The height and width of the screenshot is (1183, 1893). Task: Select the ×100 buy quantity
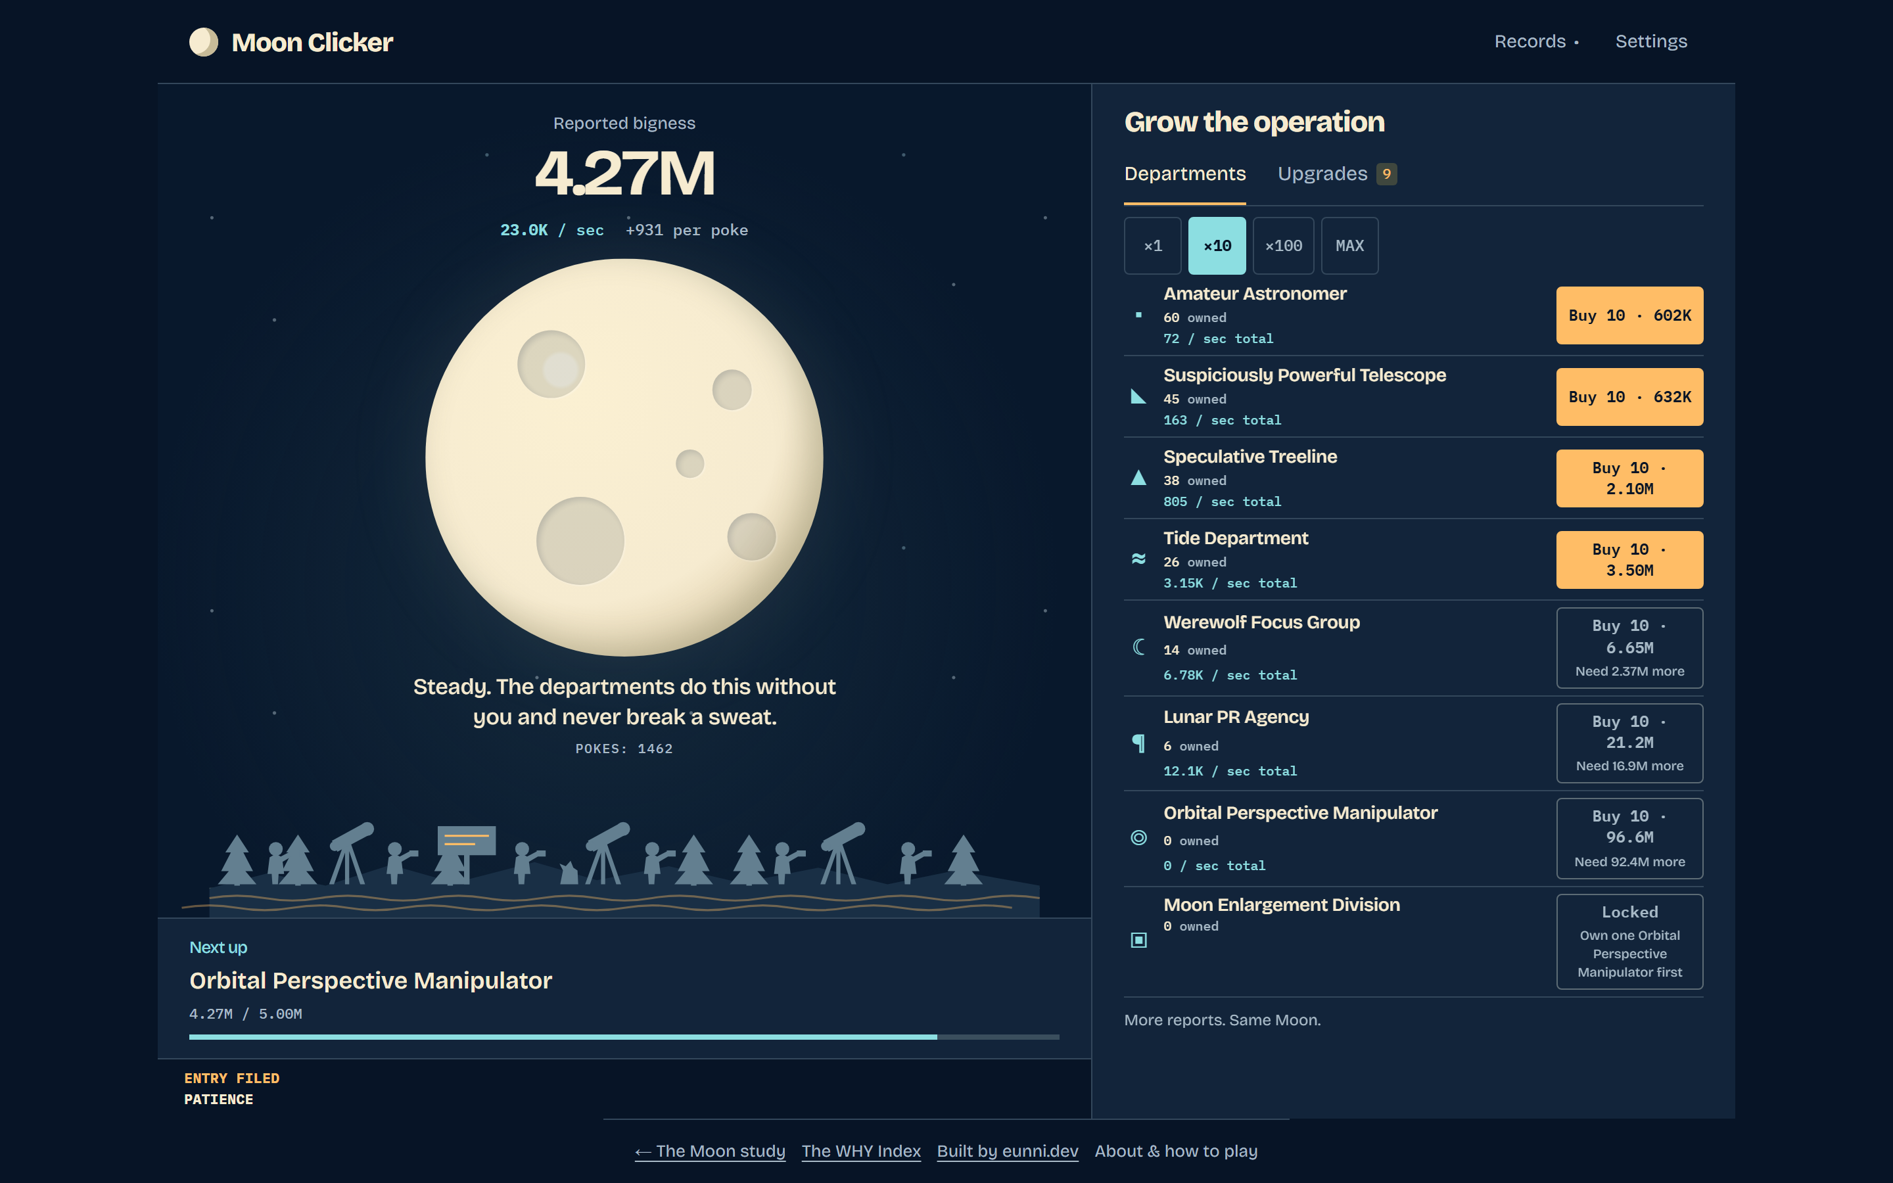1283,246
